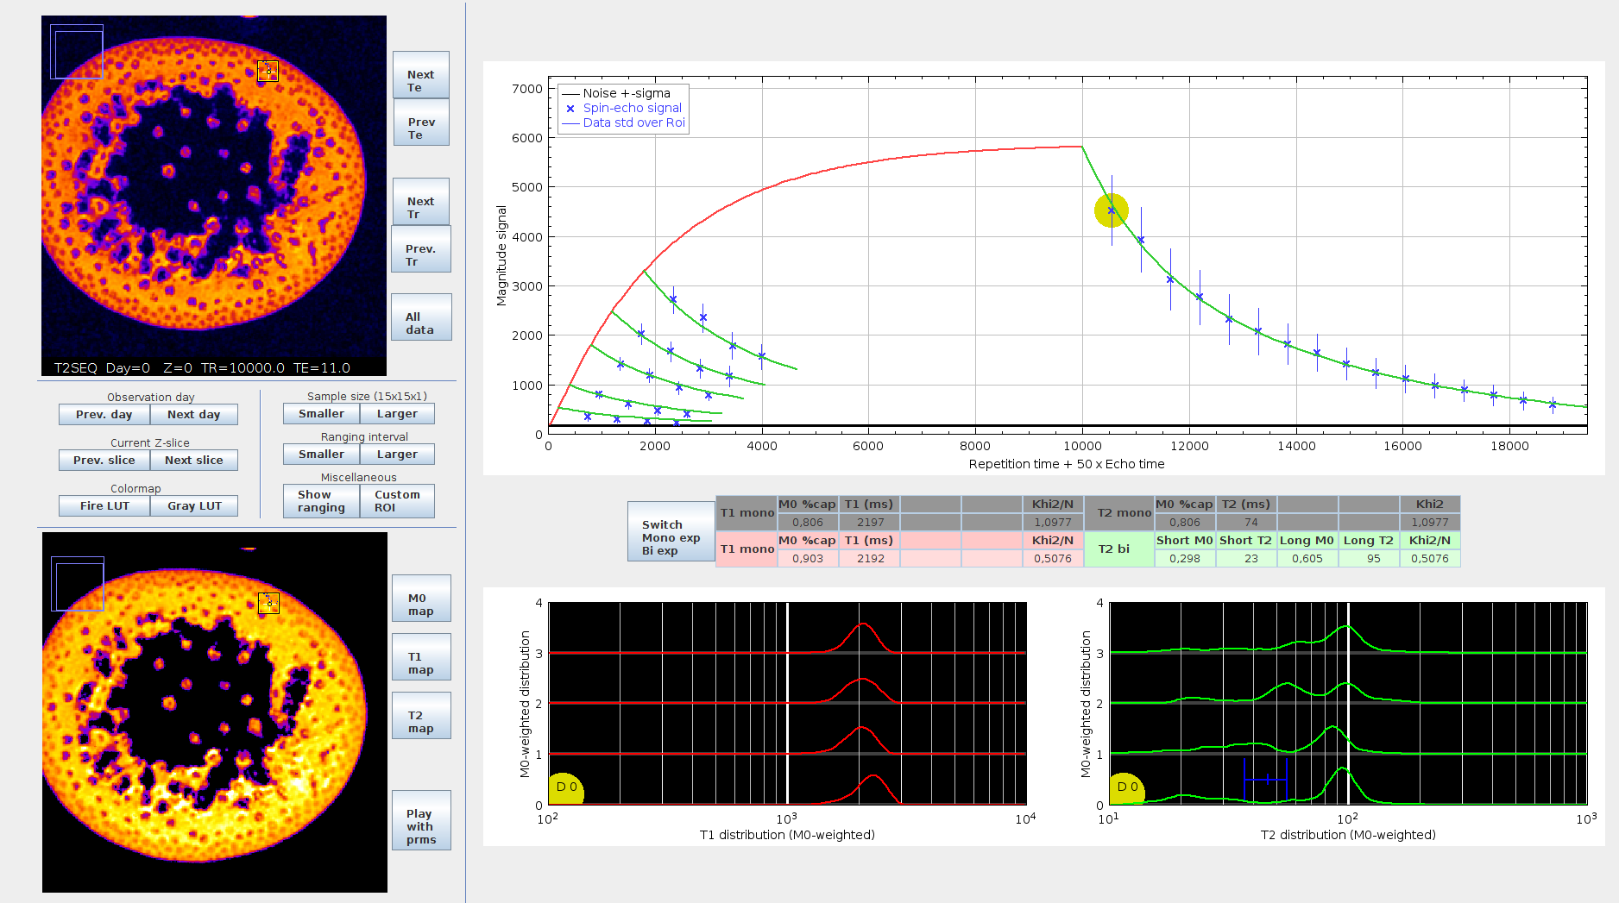Screen dimensions: 1619x903
Task: Click the yellow highlighted data point on curve
Action: tap(1112, 210)
